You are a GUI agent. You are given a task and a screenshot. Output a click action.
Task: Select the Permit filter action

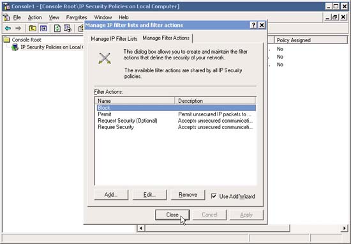(x=105, y=114)
